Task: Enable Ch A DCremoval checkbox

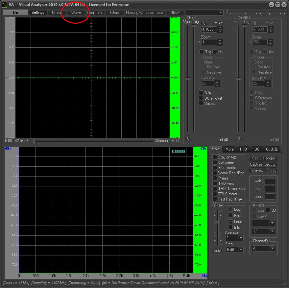Action: (201, 98)
